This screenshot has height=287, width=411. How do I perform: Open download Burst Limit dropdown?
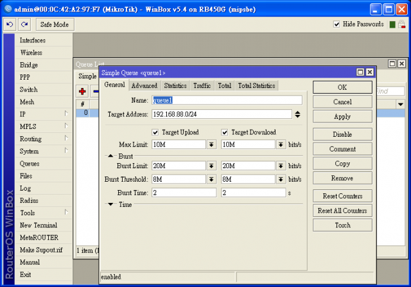click(x=281, y=166)
